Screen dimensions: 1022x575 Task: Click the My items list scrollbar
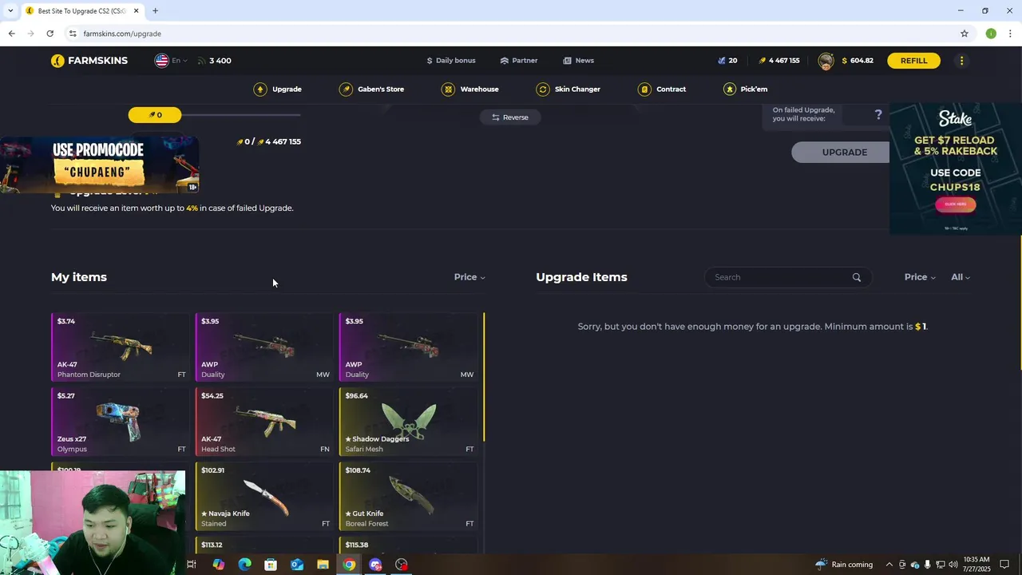pyautogui.click(x=484, y=377)
